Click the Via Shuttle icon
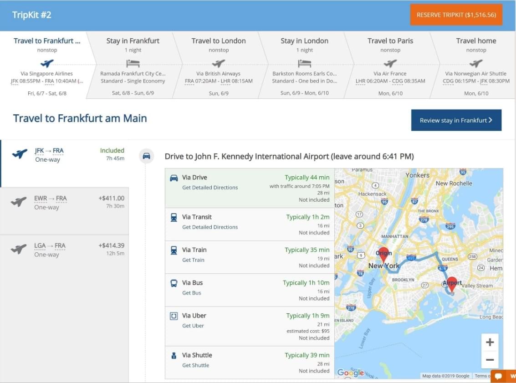 point(174,355)
